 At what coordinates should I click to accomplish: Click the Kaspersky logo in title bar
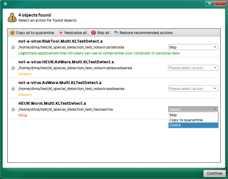point(5,4)
